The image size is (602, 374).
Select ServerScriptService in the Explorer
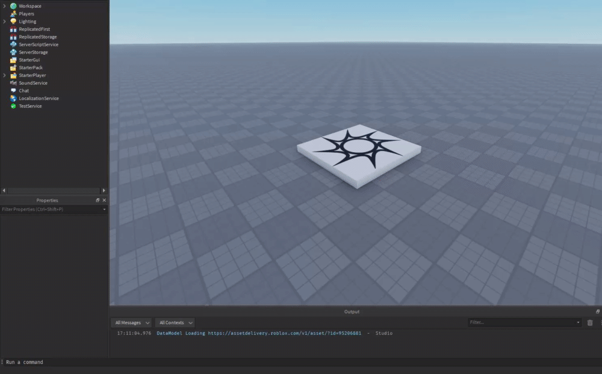[x=39, y=44]
